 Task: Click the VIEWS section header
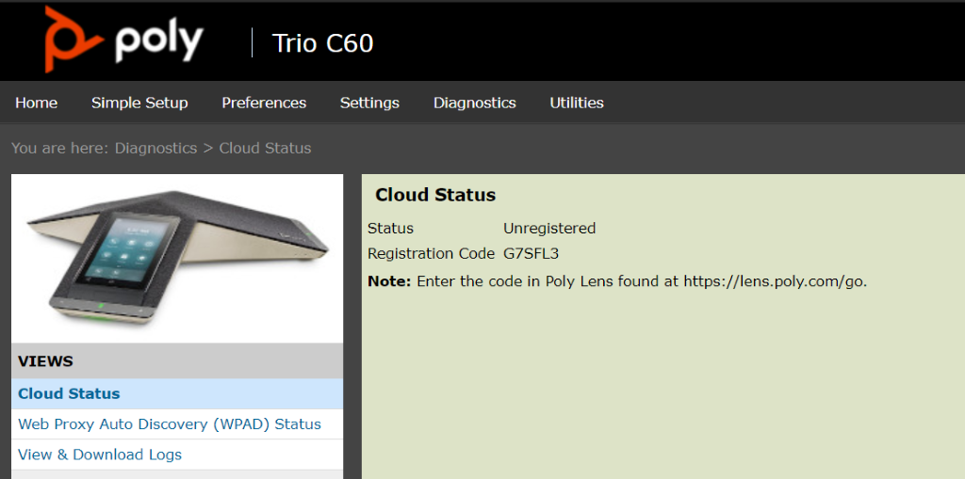click(x=177, y=361)
